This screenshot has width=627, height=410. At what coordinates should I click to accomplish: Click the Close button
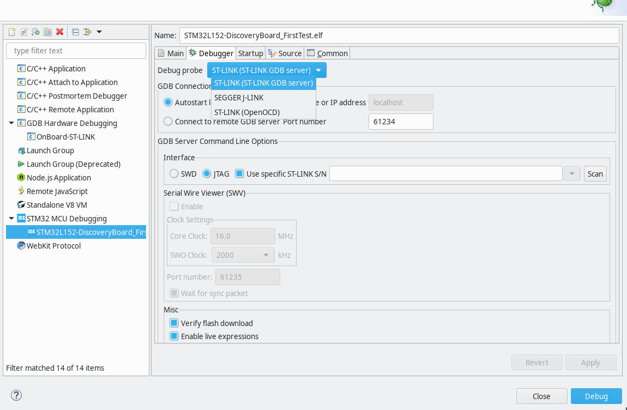(x=541, y=396)
